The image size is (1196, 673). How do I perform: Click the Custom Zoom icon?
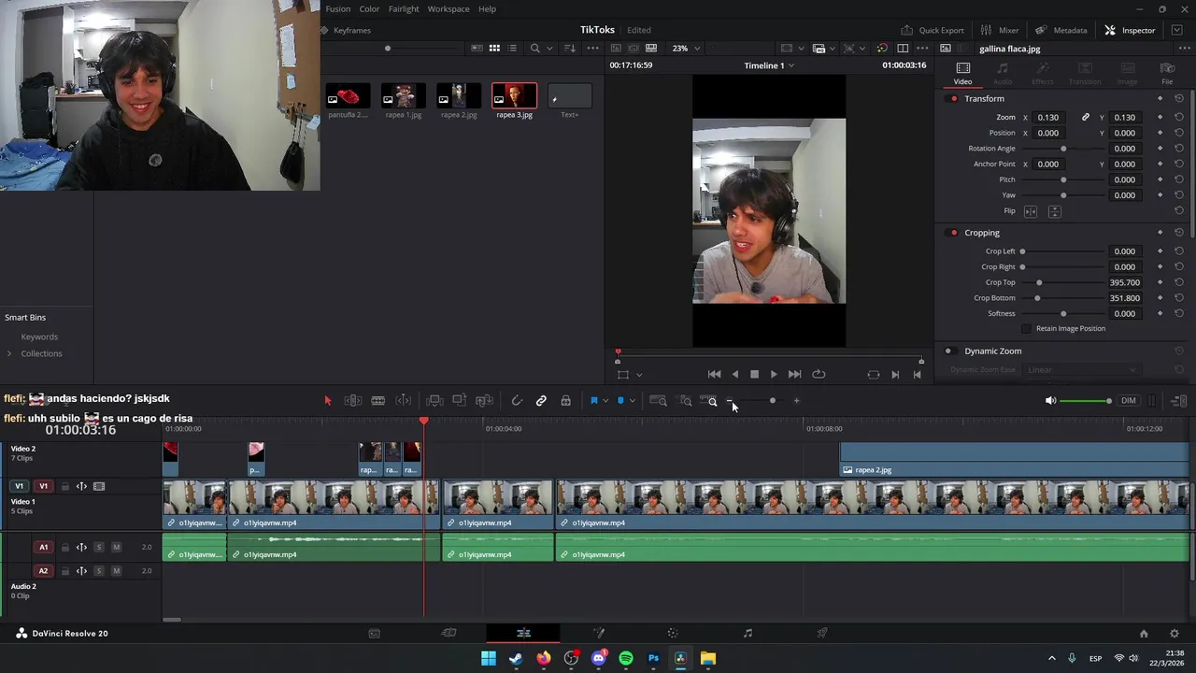point(707,401)
